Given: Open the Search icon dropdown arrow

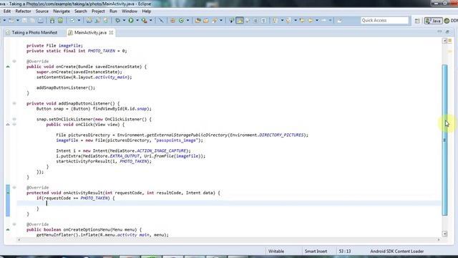Looking at the screenshot, I should tap(221, 21).
